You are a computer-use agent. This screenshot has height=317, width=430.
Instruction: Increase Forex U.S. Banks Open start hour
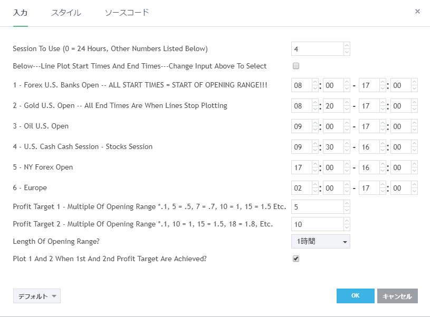tap(315, 82)
